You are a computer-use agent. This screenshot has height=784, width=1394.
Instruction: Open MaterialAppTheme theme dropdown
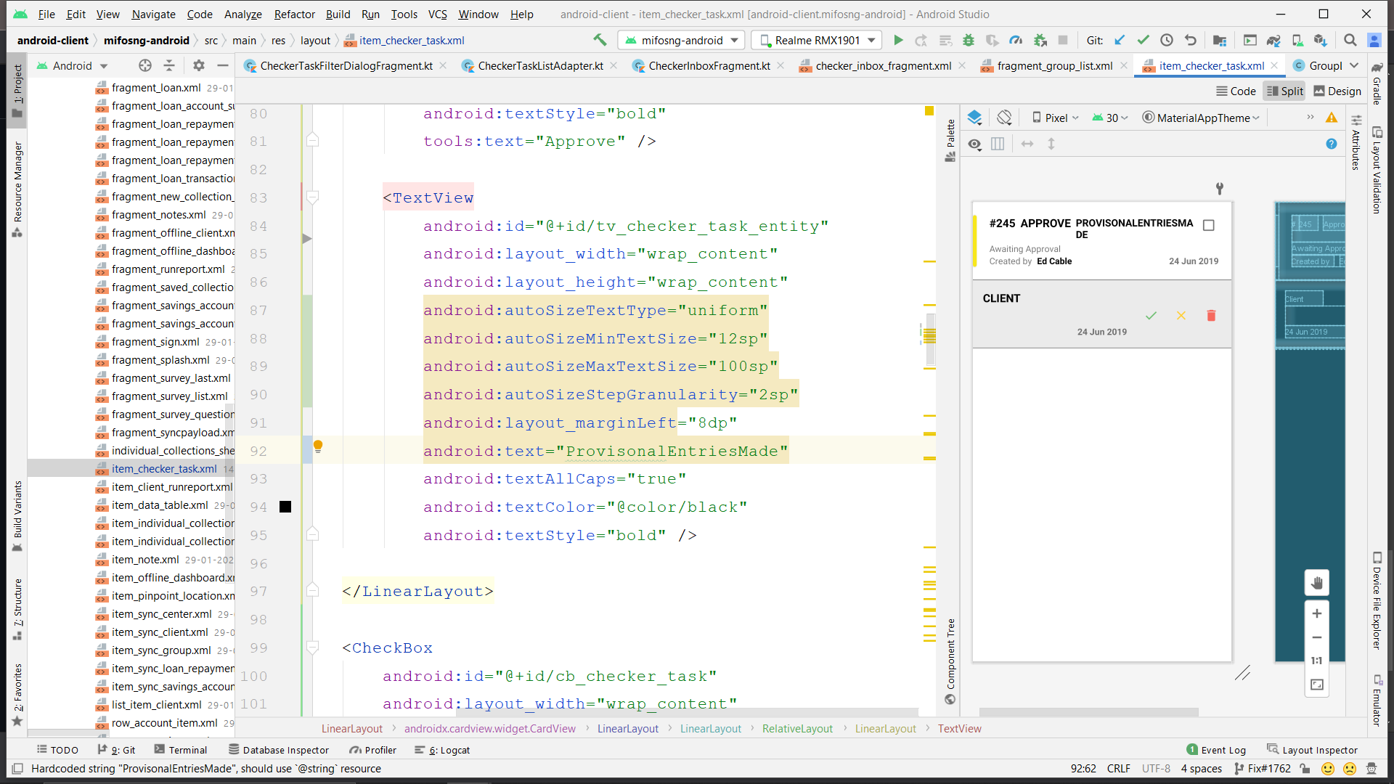[1202, 118]
